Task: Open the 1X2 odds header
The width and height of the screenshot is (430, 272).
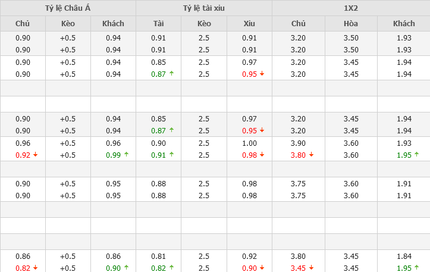Action: click(x=351, y=8)
